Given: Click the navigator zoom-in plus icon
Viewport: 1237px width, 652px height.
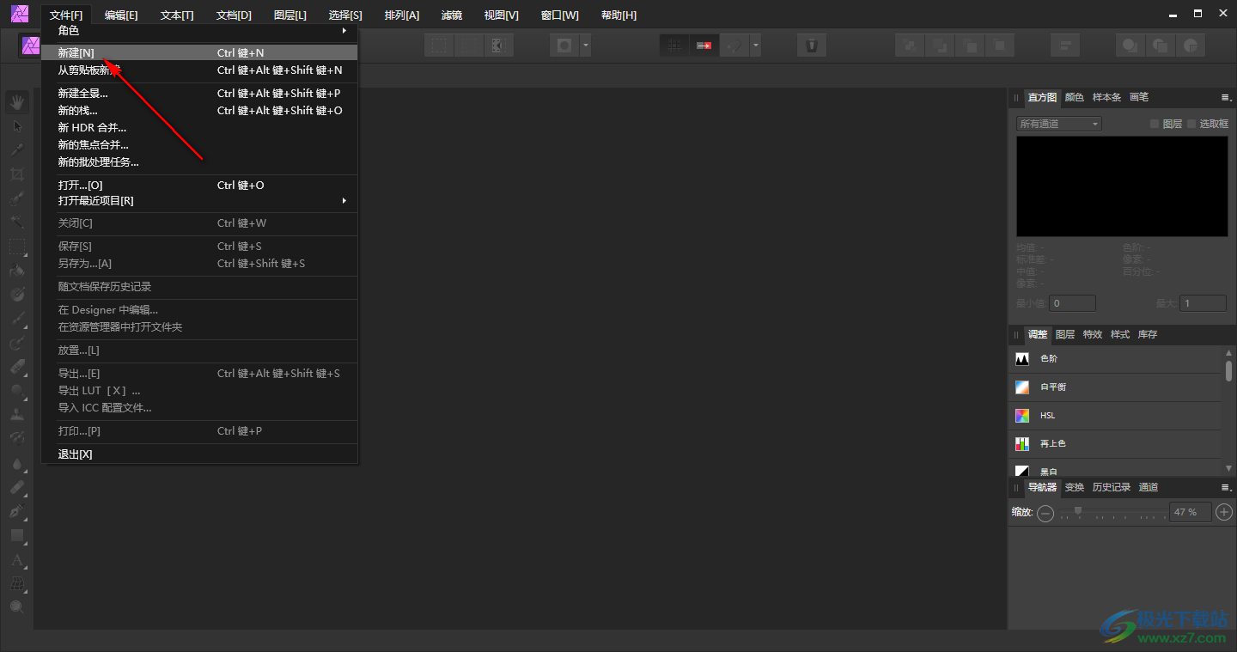Looking at the screenshot, I should pyautogui.click(x=1225, y=512).
